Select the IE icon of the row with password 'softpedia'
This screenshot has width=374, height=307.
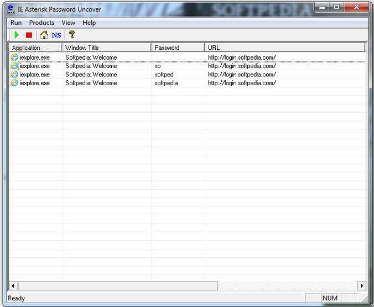[14, 83]
